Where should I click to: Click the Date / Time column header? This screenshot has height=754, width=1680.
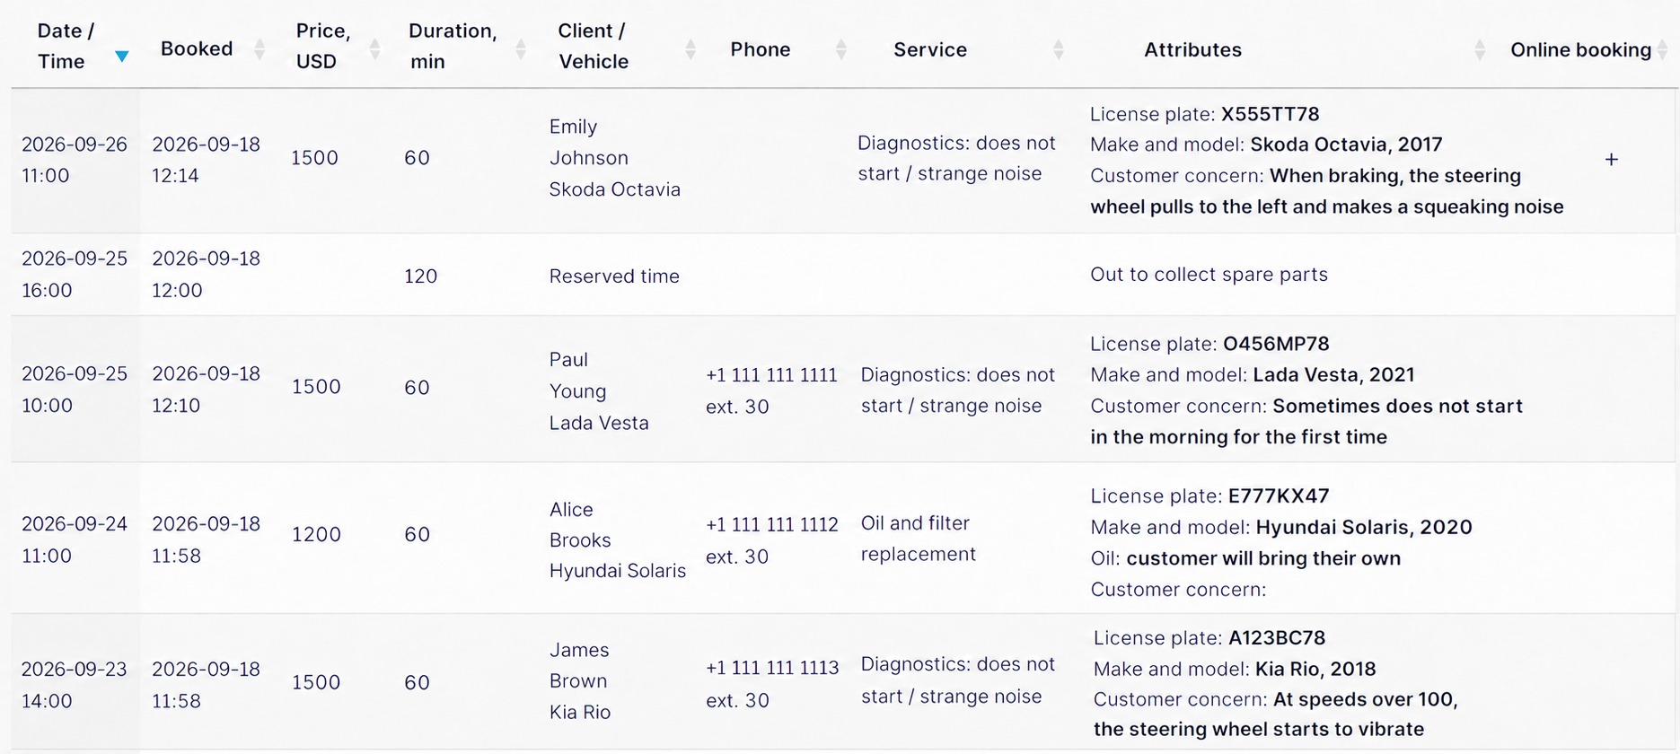click(x=66, y=46)
